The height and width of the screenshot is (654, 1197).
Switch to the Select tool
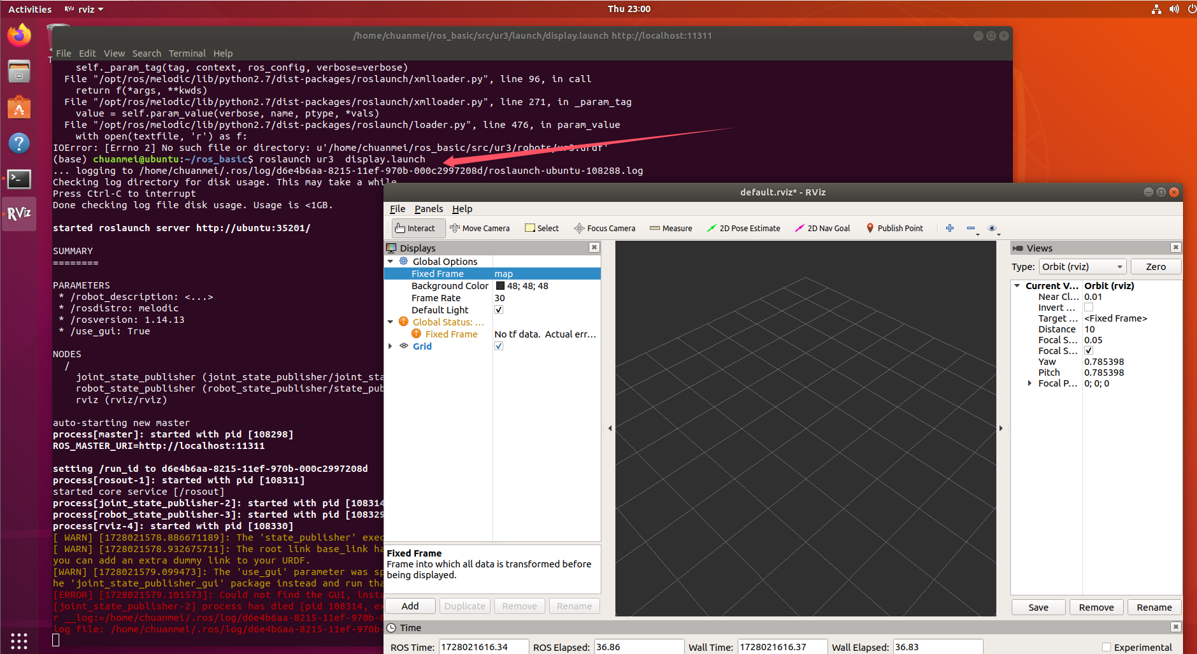coord(541,228)
